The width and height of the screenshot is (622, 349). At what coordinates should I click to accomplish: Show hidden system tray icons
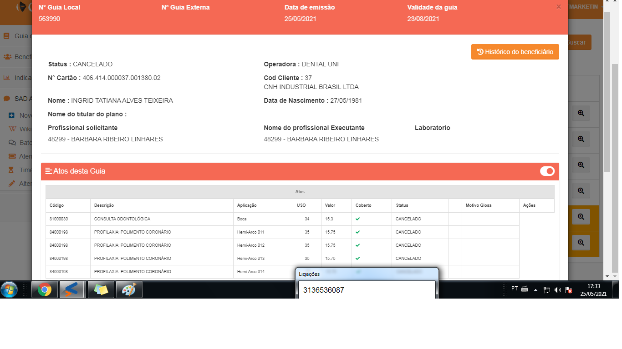pos(535,289)
